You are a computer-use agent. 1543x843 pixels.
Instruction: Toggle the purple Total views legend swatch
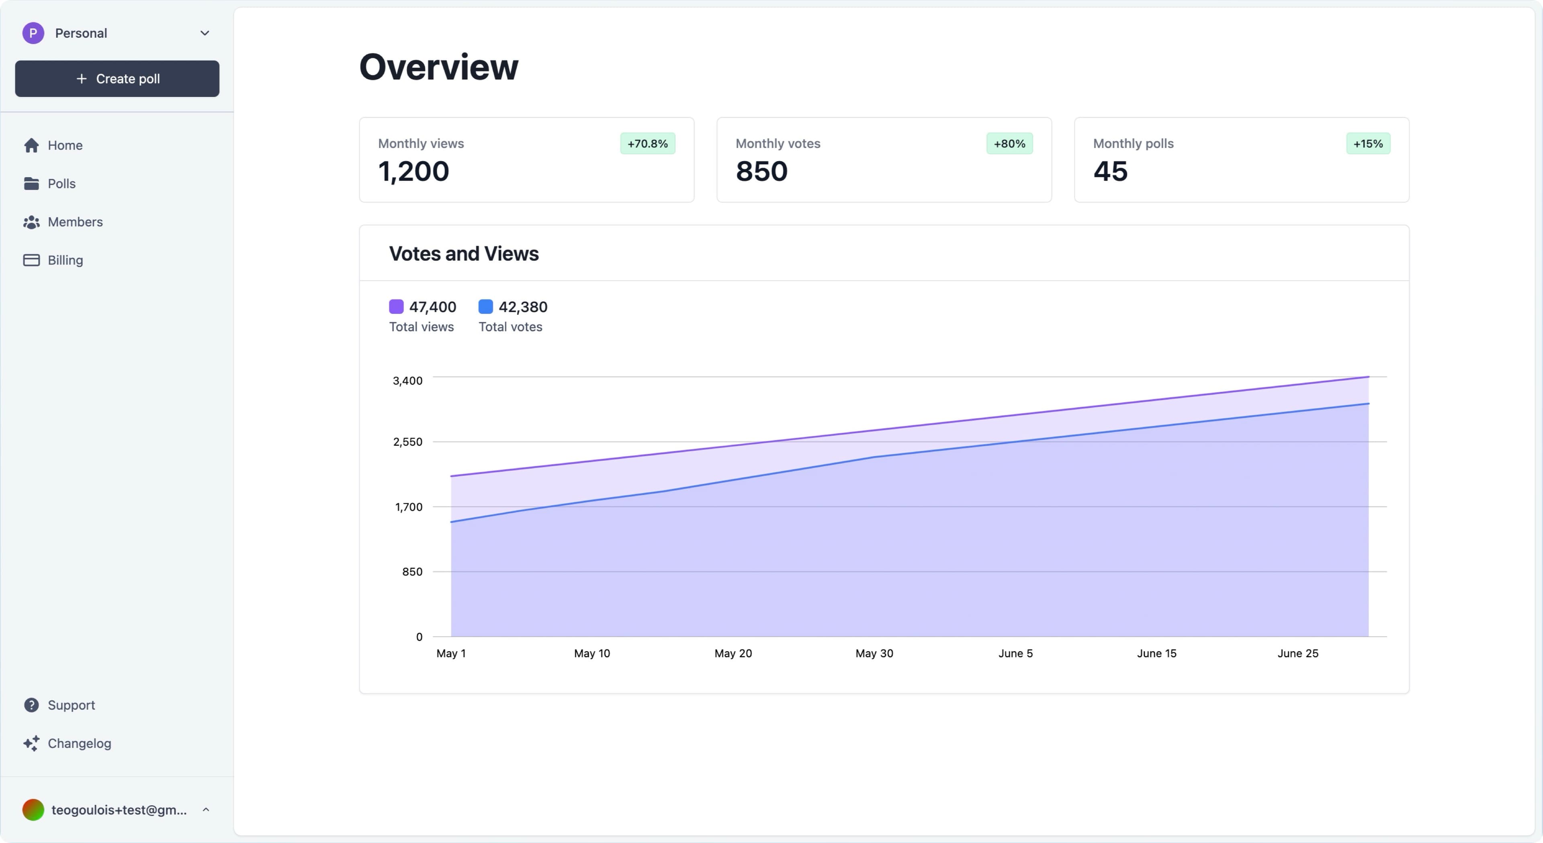[397, 306]
